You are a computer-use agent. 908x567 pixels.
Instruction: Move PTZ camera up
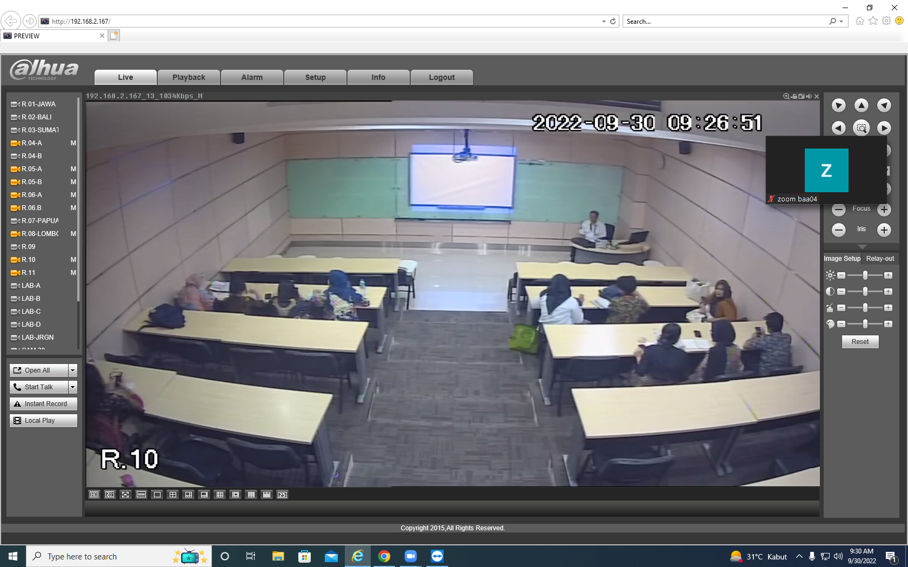tap(862, 105)
